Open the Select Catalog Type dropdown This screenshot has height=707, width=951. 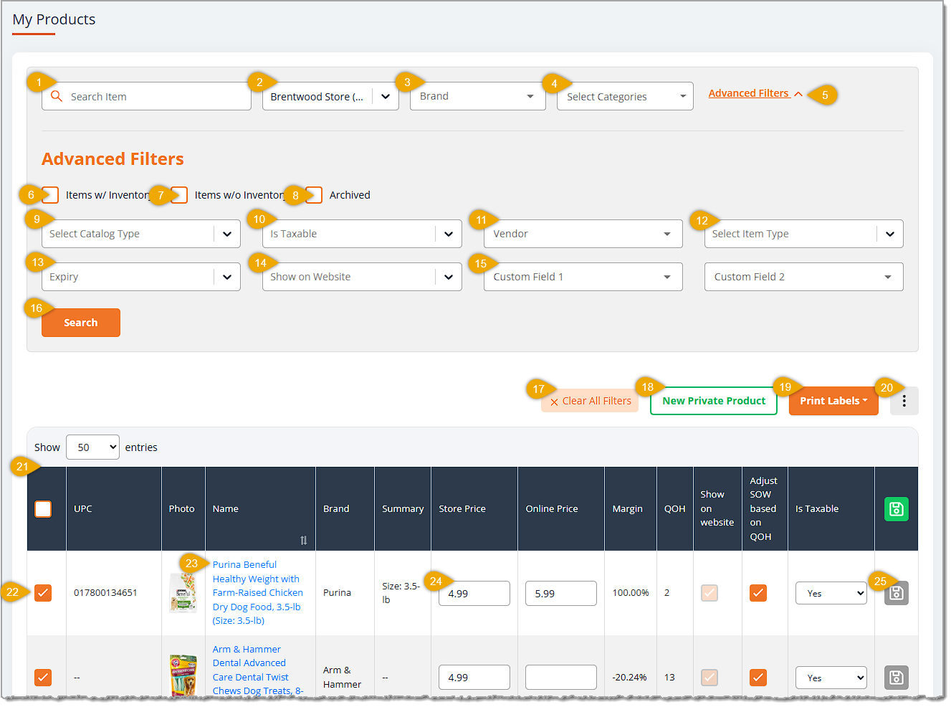(x=141, y=234)
